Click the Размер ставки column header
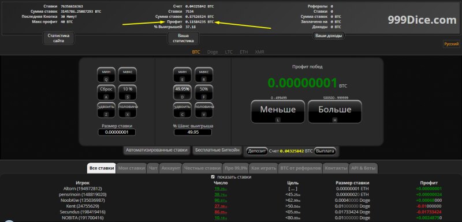Image resolution: width=462 pixels, height=222 pixels. [352, 183]
